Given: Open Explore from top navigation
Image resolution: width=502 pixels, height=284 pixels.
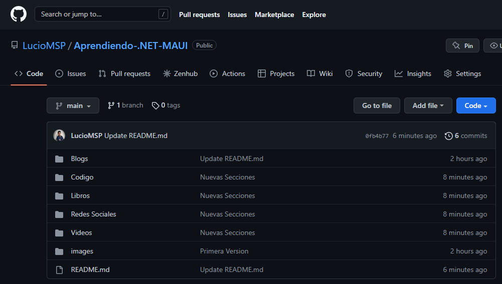Looking at the screenshot, I should click(314, 14).
